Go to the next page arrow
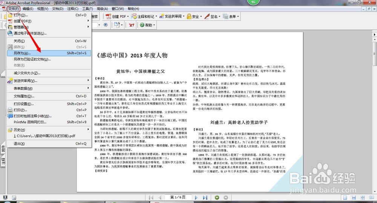377x203 pixels. tap(196, 197)
